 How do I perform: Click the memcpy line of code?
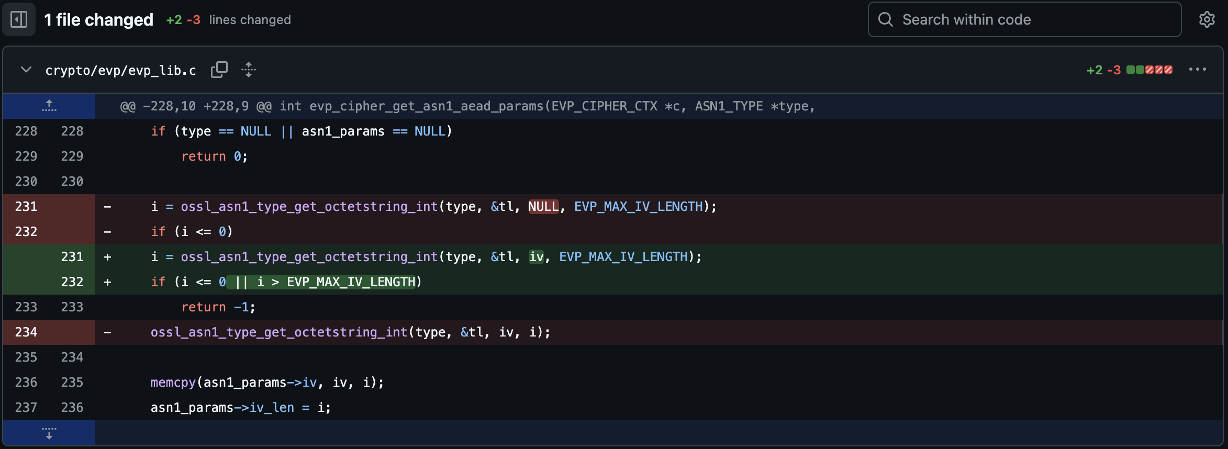[x=267, y=383]
